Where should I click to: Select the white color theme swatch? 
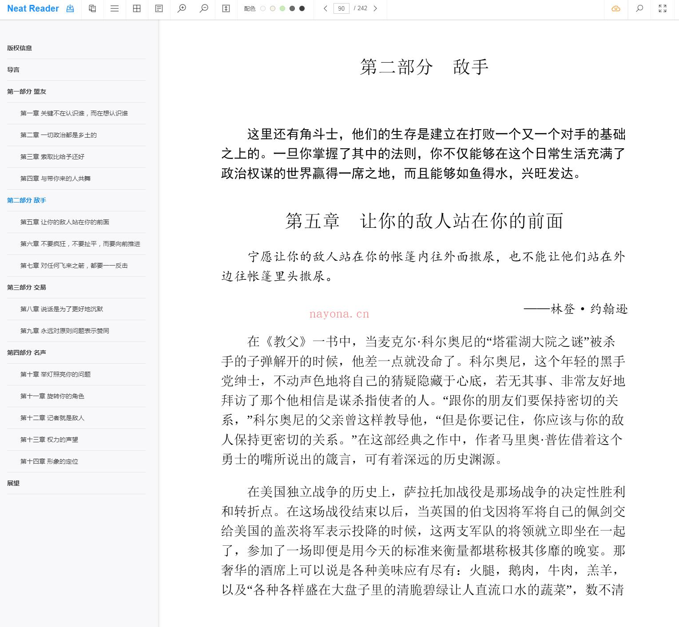(263, 8)
